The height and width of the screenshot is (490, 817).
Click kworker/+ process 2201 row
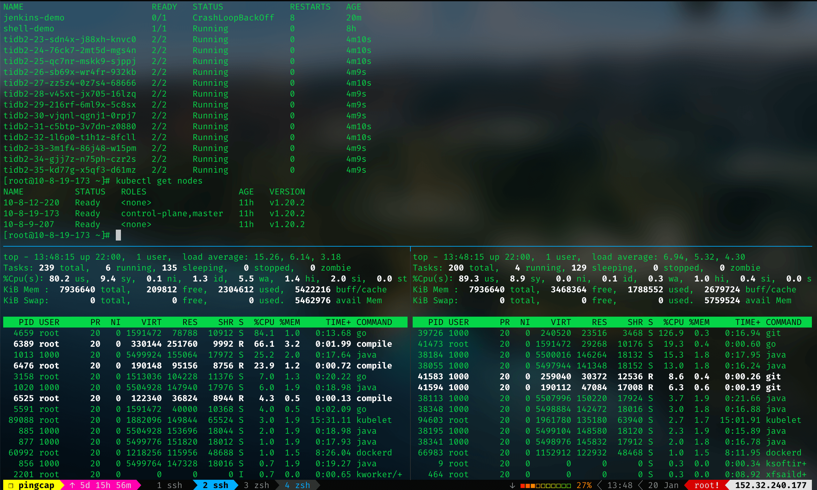click(205, 474)
